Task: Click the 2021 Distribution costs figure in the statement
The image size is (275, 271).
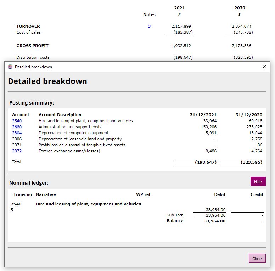Action: click(183, 57)
